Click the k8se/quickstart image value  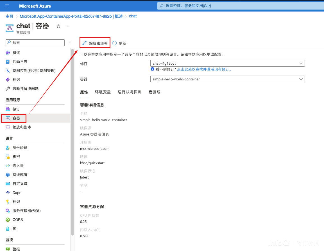[92, 163]
